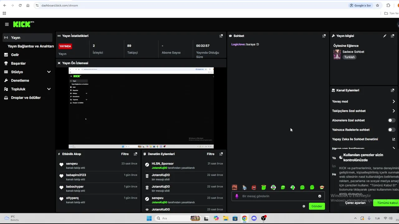Open Yapay Zeka ile Sohbet Denetimi link icon

click(393, 139)
